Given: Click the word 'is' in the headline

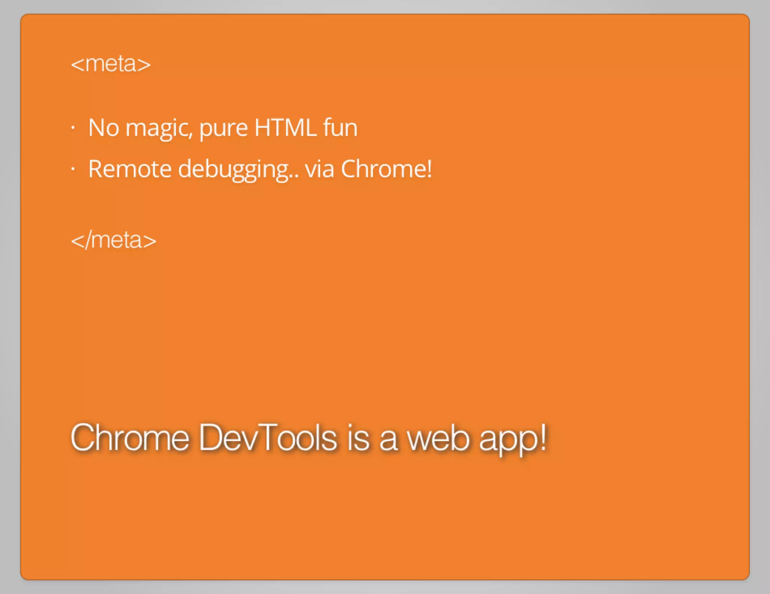Looking at the screenshot, I should pos(358,437).
